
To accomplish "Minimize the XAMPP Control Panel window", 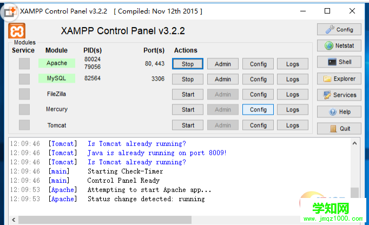I will tap(303, 11).
